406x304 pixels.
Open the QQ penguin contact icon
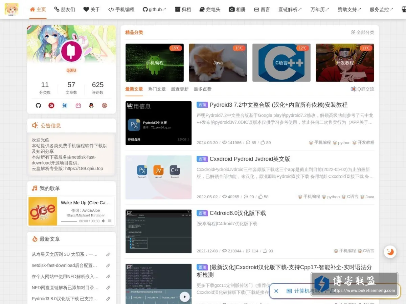(91, 105)
